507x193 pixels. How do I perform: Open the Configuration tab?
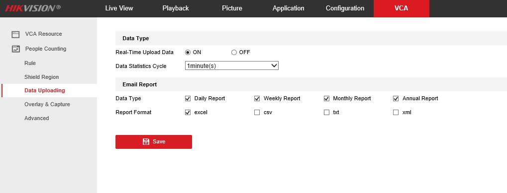345,8
